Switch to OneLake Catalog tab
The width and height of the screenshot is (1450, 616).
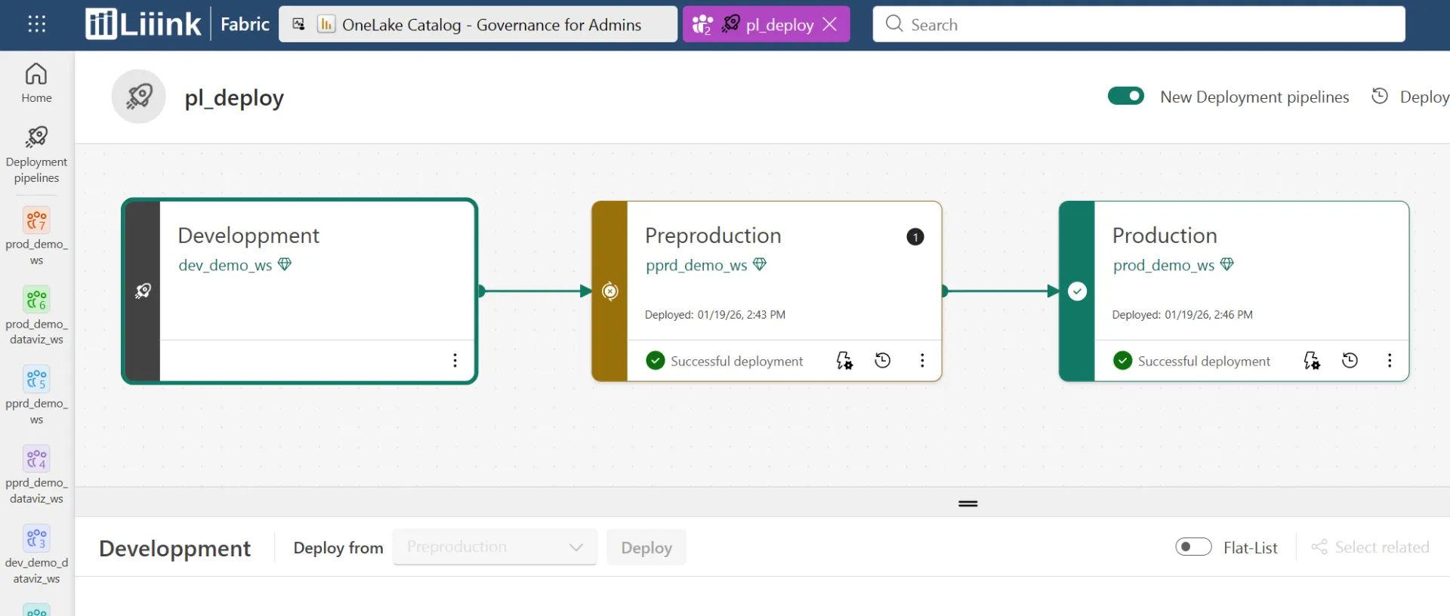point(478,25)
